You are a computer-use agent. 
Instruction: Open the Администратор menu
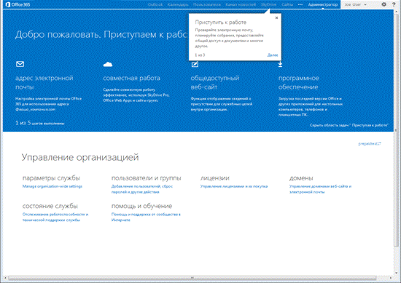point(323,4)
